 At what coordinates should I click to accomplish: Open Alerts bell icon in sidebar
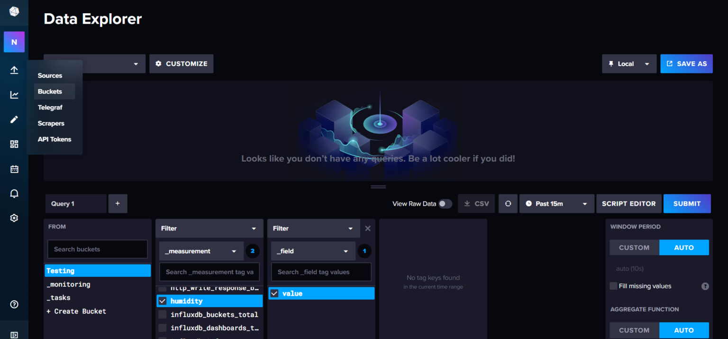[14, 193]
